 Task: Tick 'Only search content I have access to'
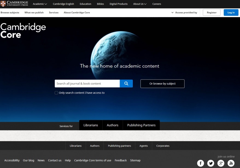click(x=56, y=93)
